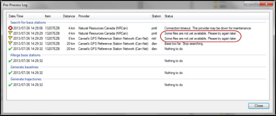
Task: Sort by the Status column header
Action: 216,16
